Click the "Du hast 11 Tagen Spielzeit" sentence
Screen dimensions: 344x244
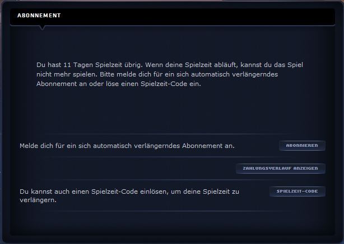(x=90, y=65)
